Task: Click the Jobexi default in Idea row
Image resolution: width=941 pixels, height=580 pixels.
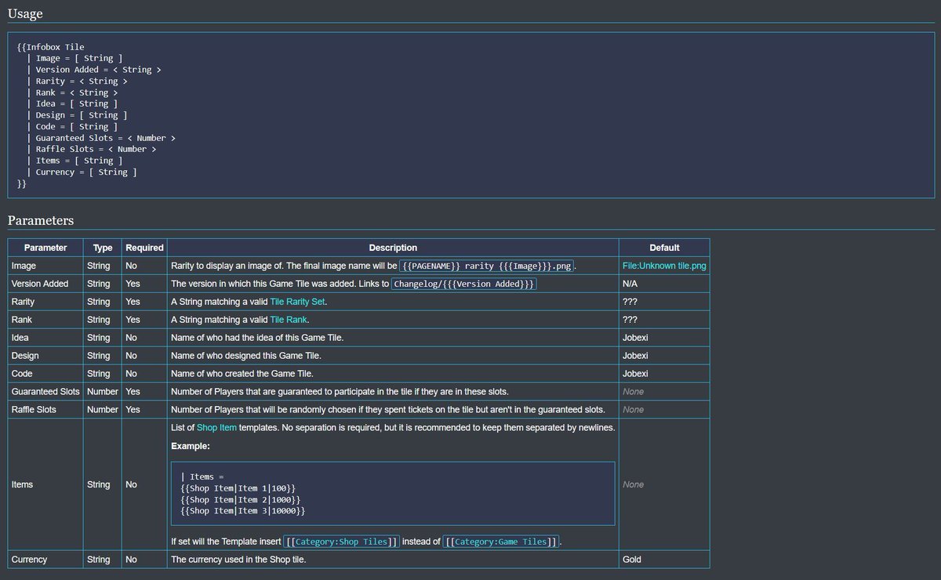Action: click(x=635, y=338)
